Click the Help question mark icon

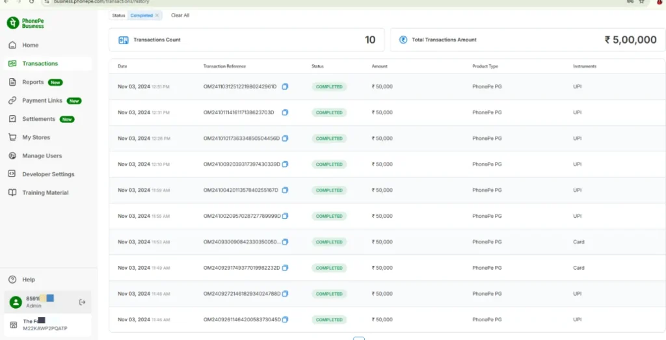[x=12, y=280]
